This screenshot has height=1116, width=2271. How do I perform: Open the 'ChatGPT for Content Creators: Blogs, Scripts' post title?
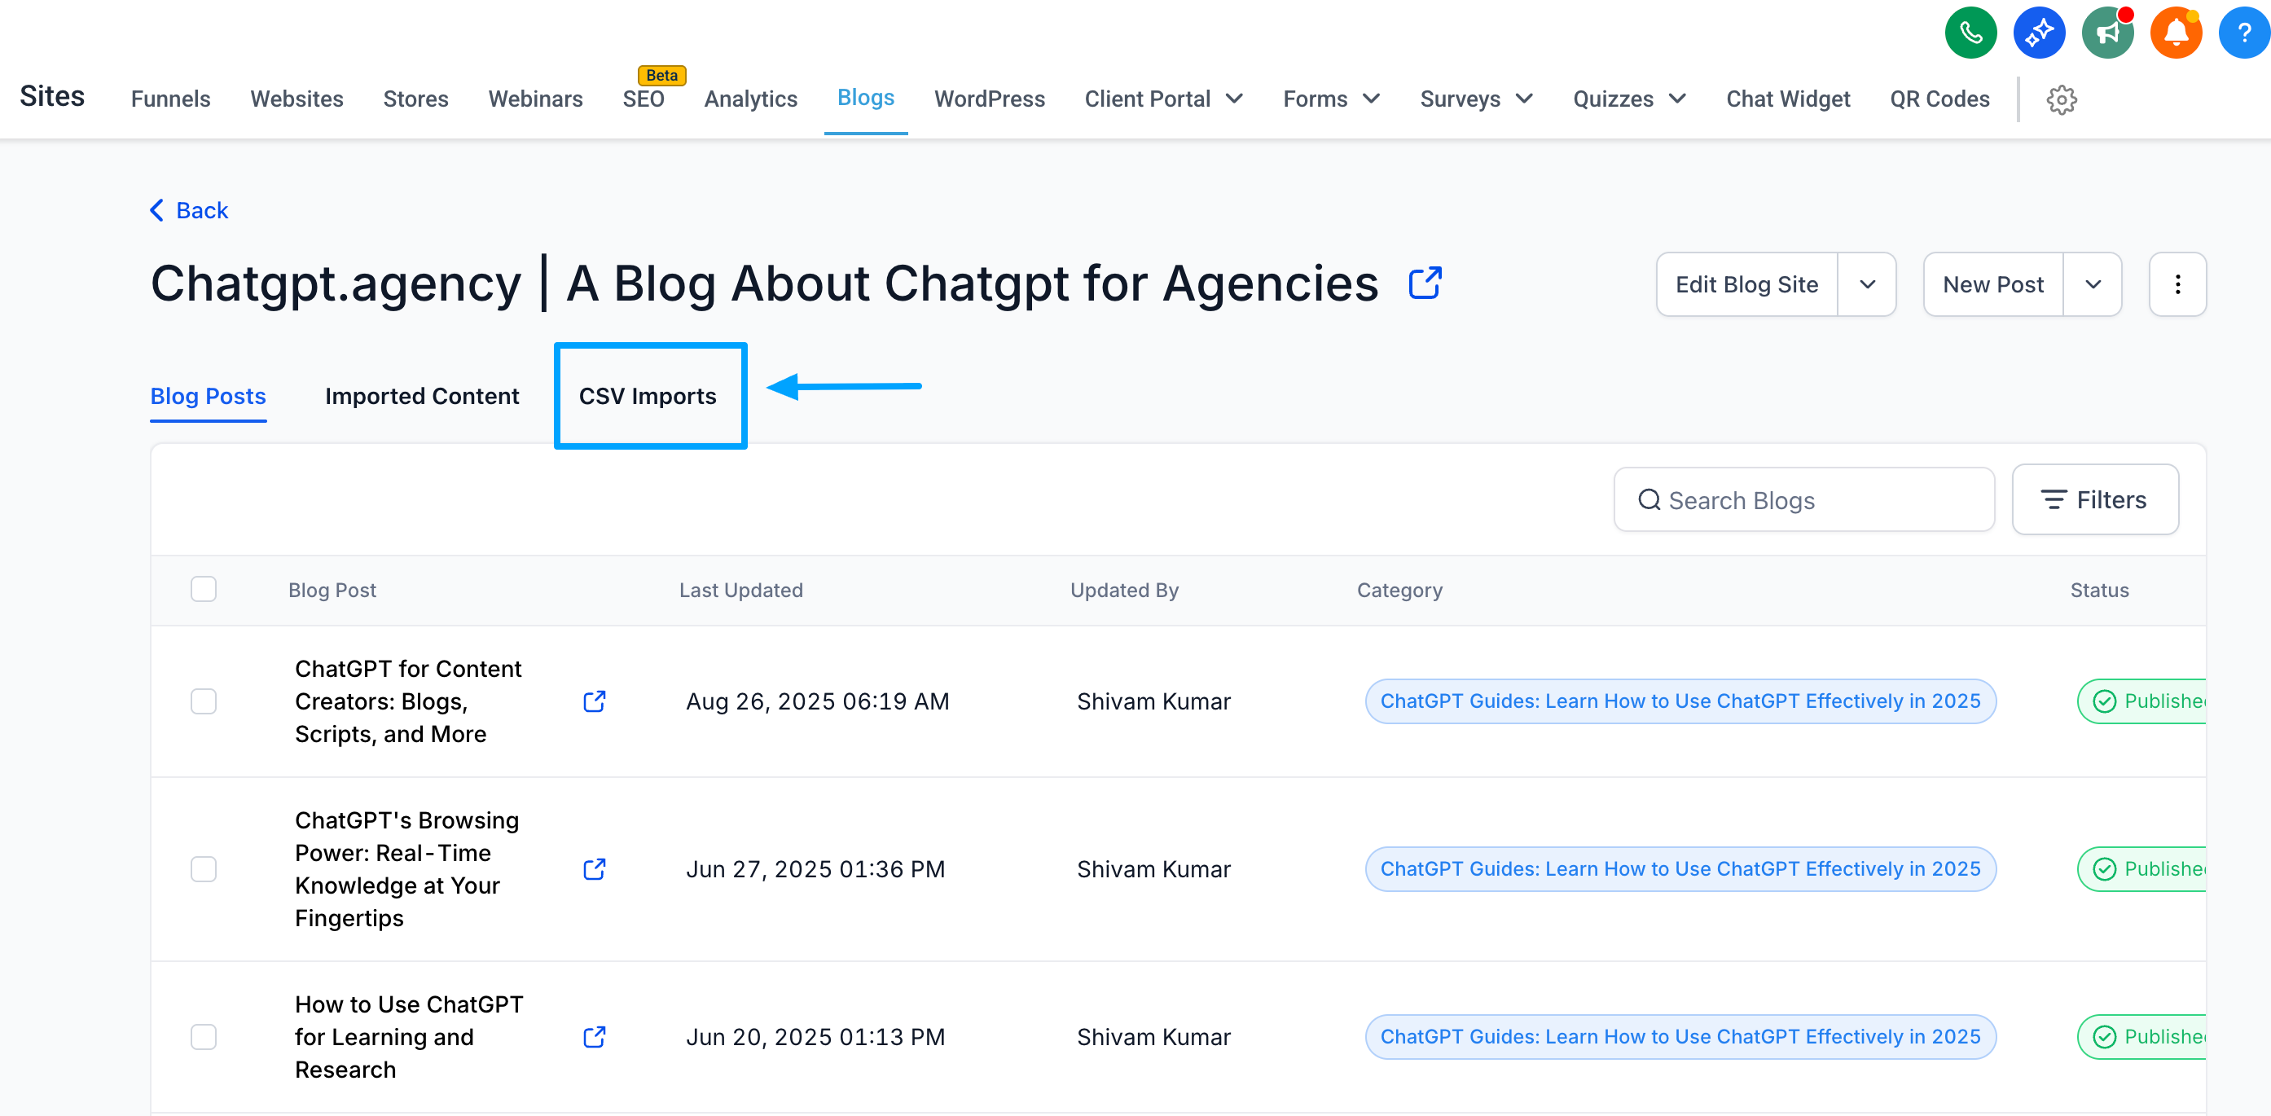click(x=408, y=701)
